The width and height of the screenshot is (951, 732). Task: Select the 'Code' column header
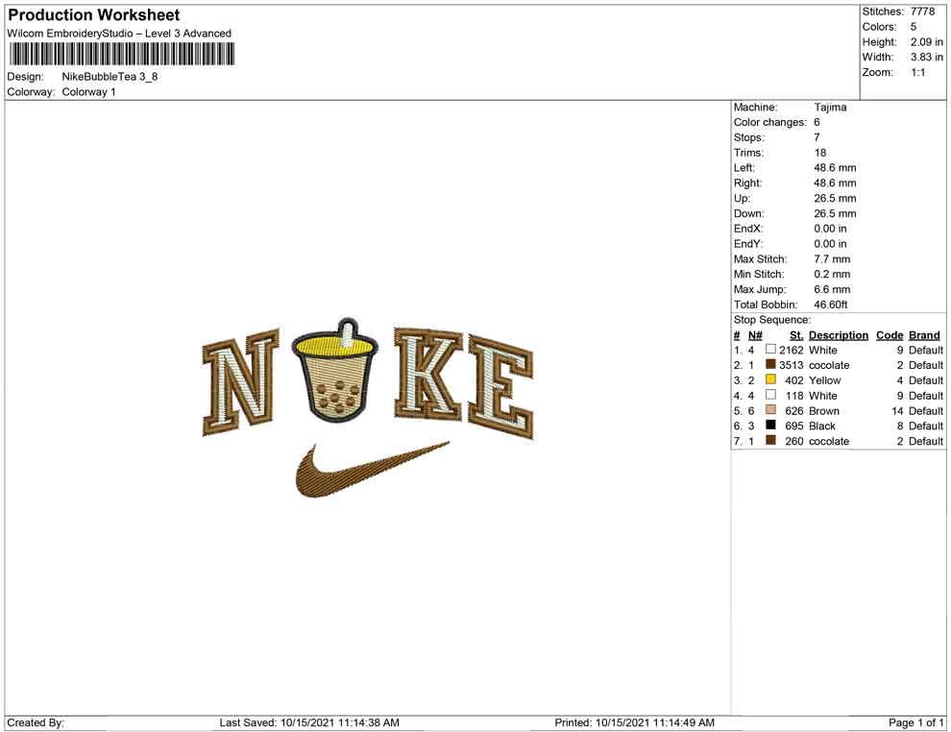coord(890,334)
